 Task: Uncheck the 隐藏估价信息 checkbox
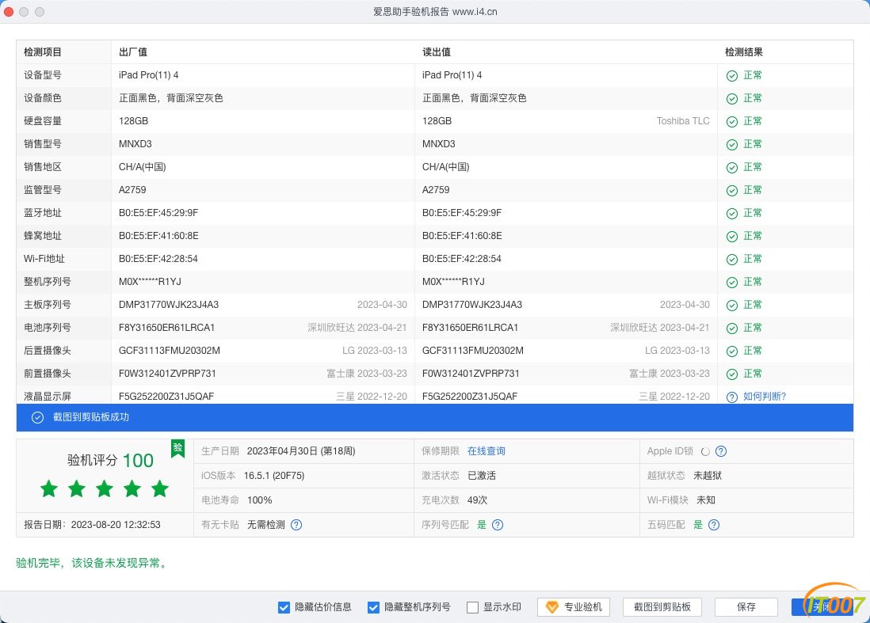tap(284, 607)
